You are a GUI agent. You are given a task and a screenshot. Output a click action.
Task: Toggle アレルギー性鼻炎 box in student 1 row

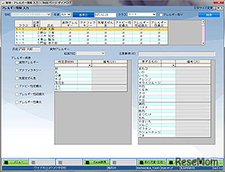(159, 29)
